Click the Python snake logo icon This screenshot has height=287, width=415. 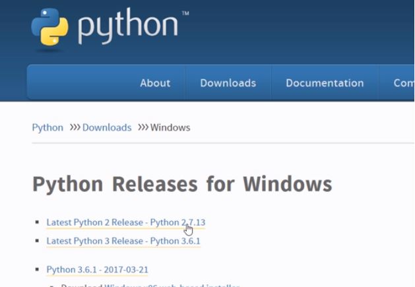[x=50, y=28]
